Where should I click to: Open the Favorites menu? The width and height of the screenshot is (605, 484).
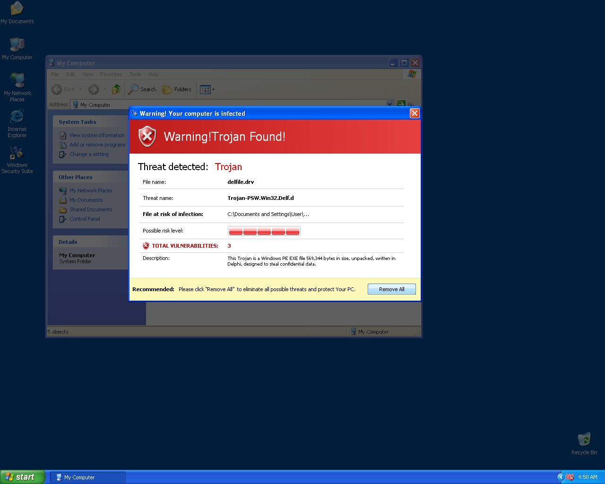tap(111, 74)
